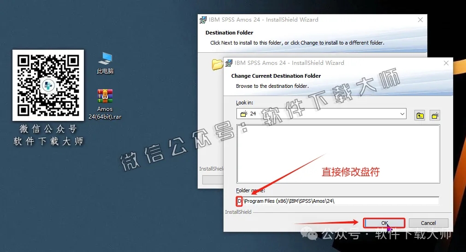
Task: Close the Destination Folder wizard window behind
Action: click(420, 20)
